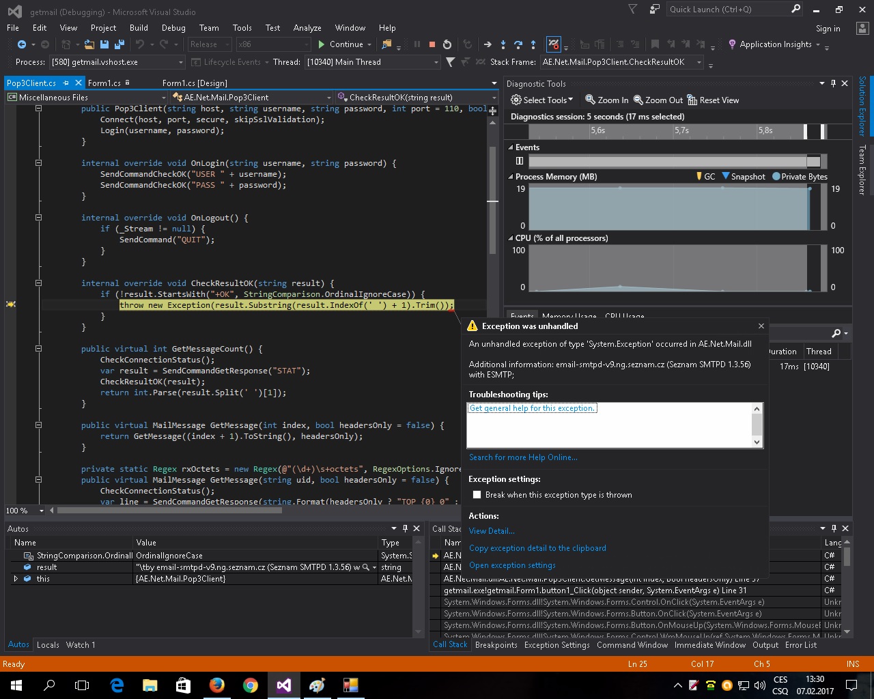
Task: Click the Save All toolbar icon
Action: pyautogui.click(x=119, y=44)
